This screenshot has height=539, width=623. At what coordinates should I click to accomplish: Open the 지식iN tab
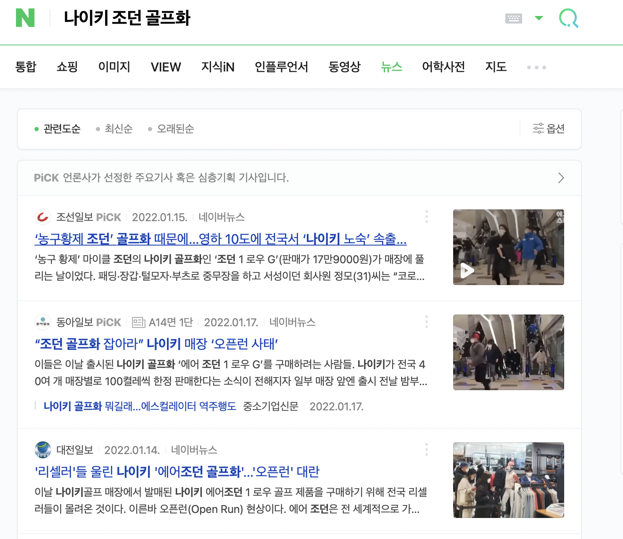(218, 67)
